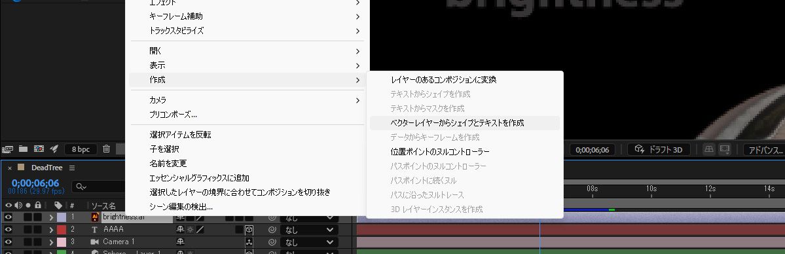785x254 pixels.
Task: Click the audio speaker column header icon
Action: [x=18, y=206]
